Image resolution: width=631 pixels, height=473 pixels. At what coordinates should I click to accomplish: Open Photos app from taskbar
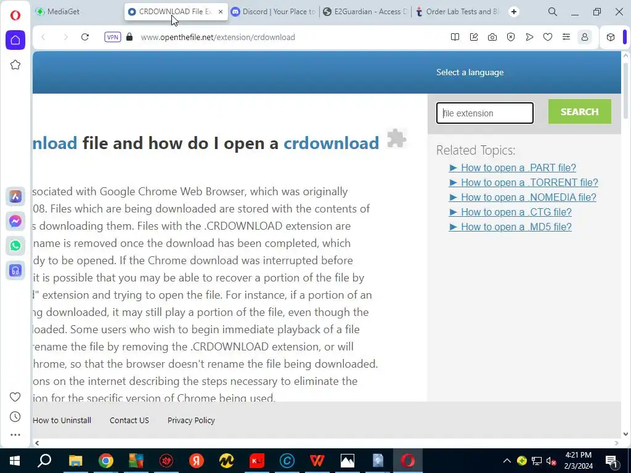click(x=348, y=461)
